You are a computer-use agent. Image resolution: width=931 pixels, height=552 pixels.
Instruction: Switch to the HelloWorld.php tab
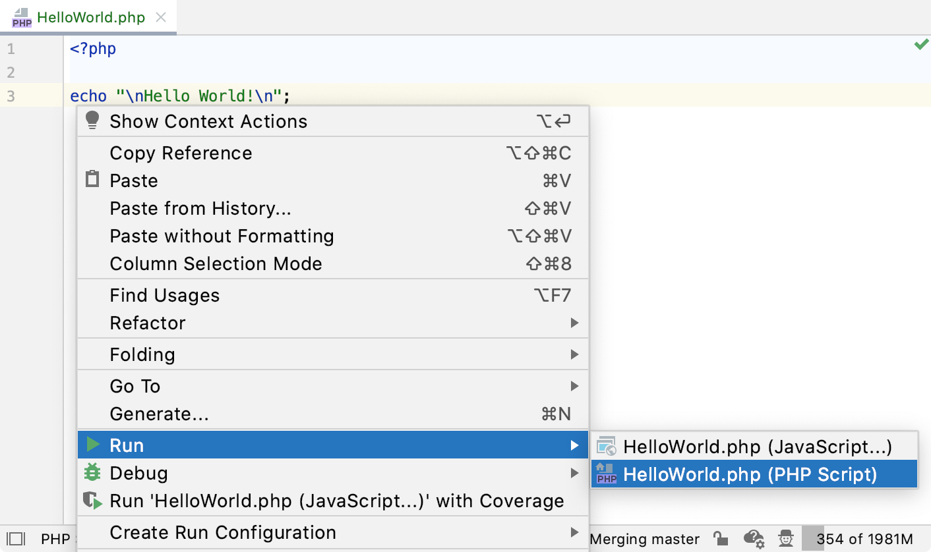tap(88, 17)
